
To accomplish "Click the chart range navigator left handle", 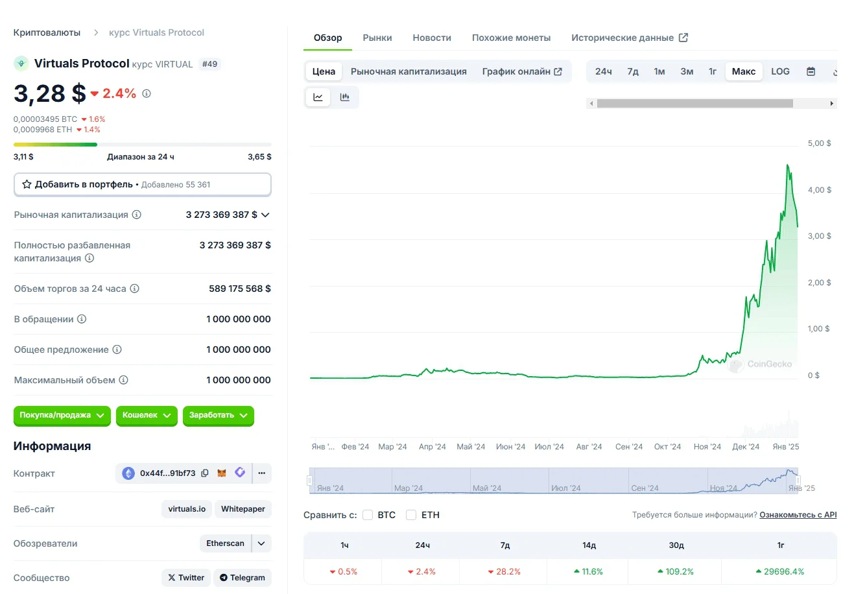I will [x=310, y=481].
